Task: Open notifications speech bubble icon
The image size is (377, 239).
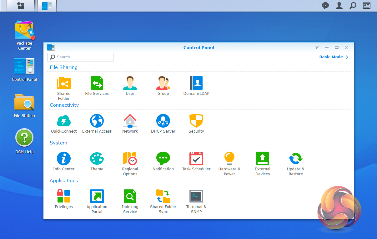Action: click(x=325, y=6)
